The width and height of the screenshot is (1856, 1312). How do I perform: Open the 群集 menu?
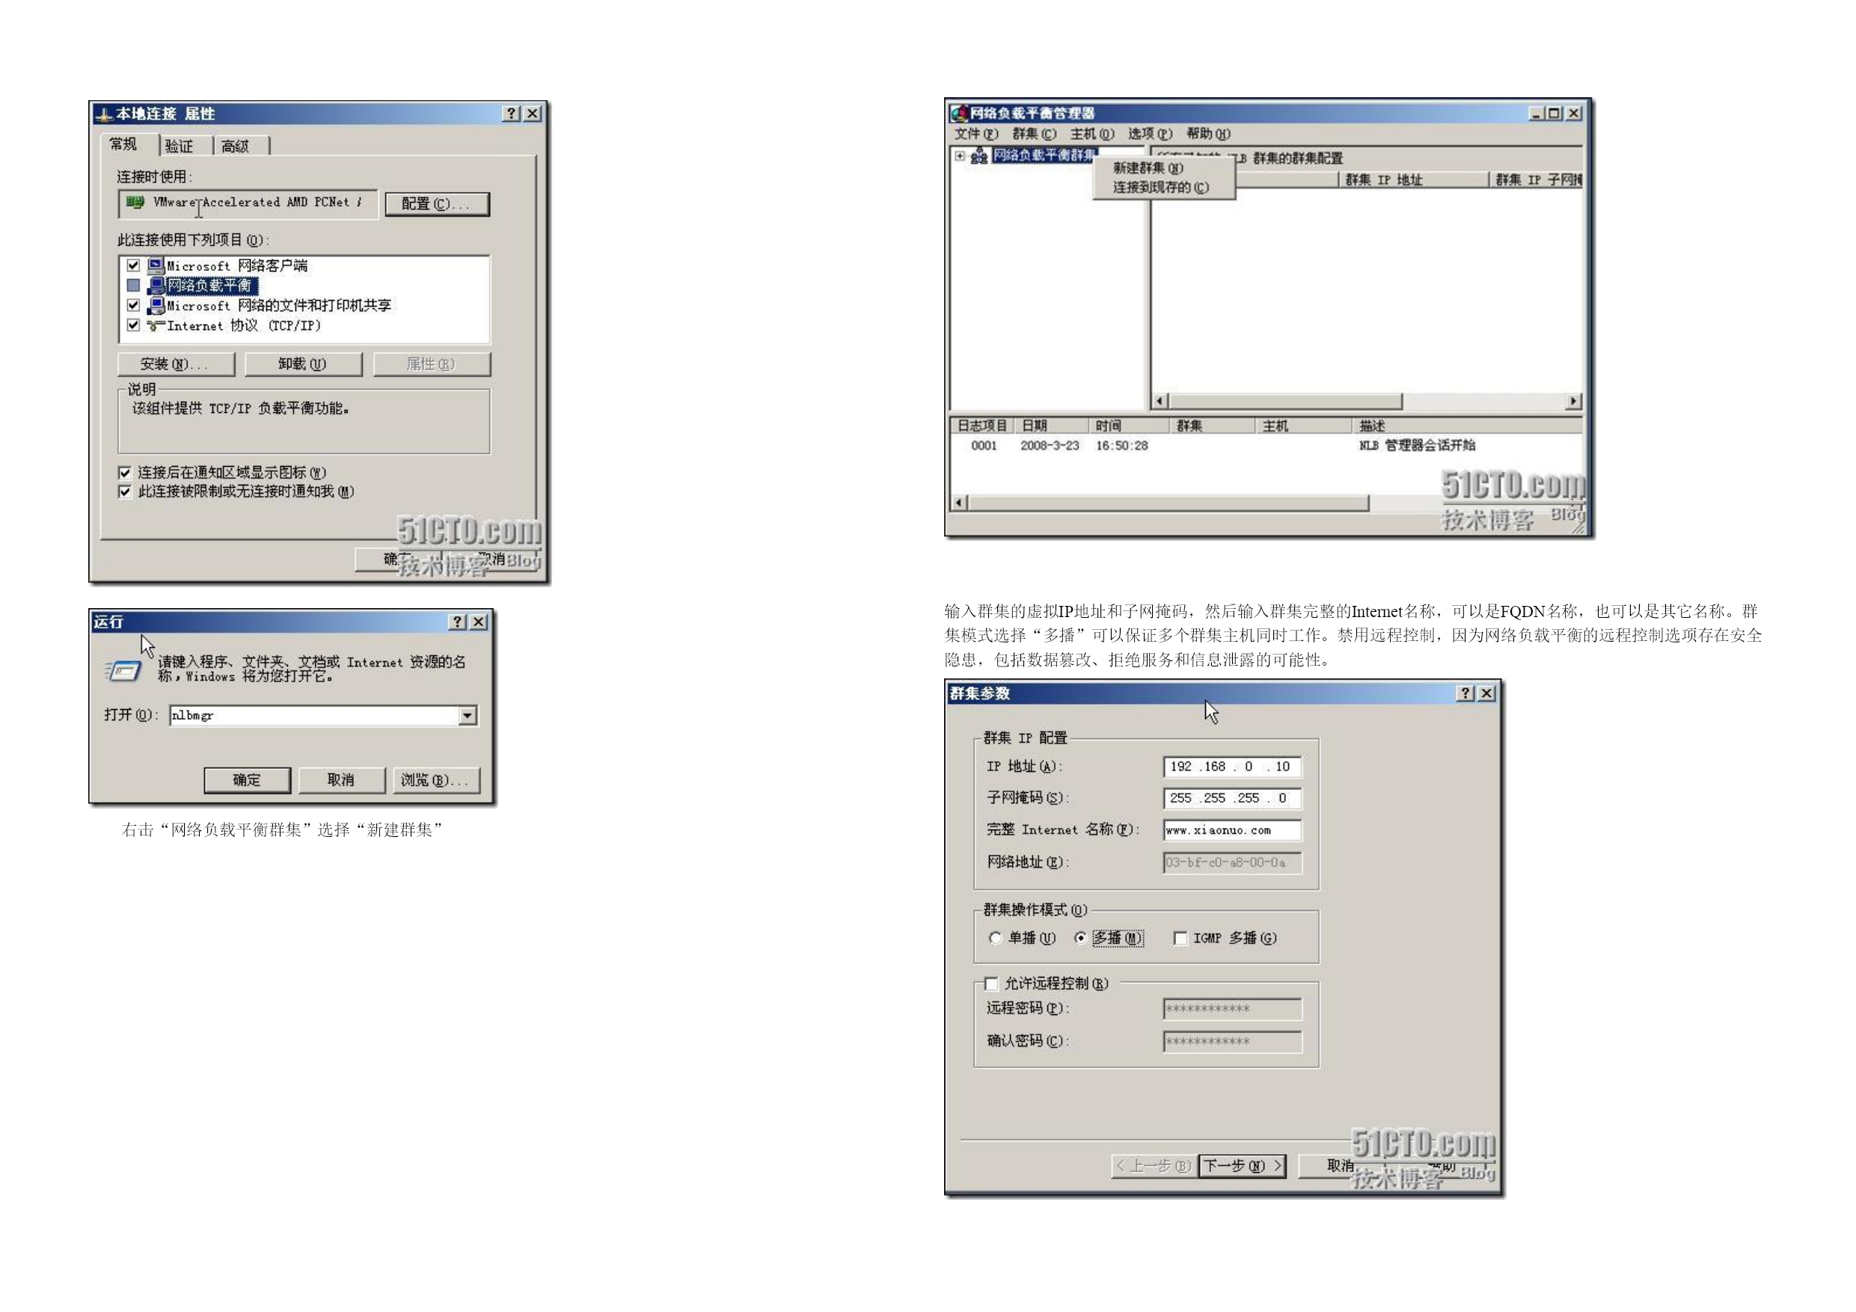click(x=1034, y=134)
